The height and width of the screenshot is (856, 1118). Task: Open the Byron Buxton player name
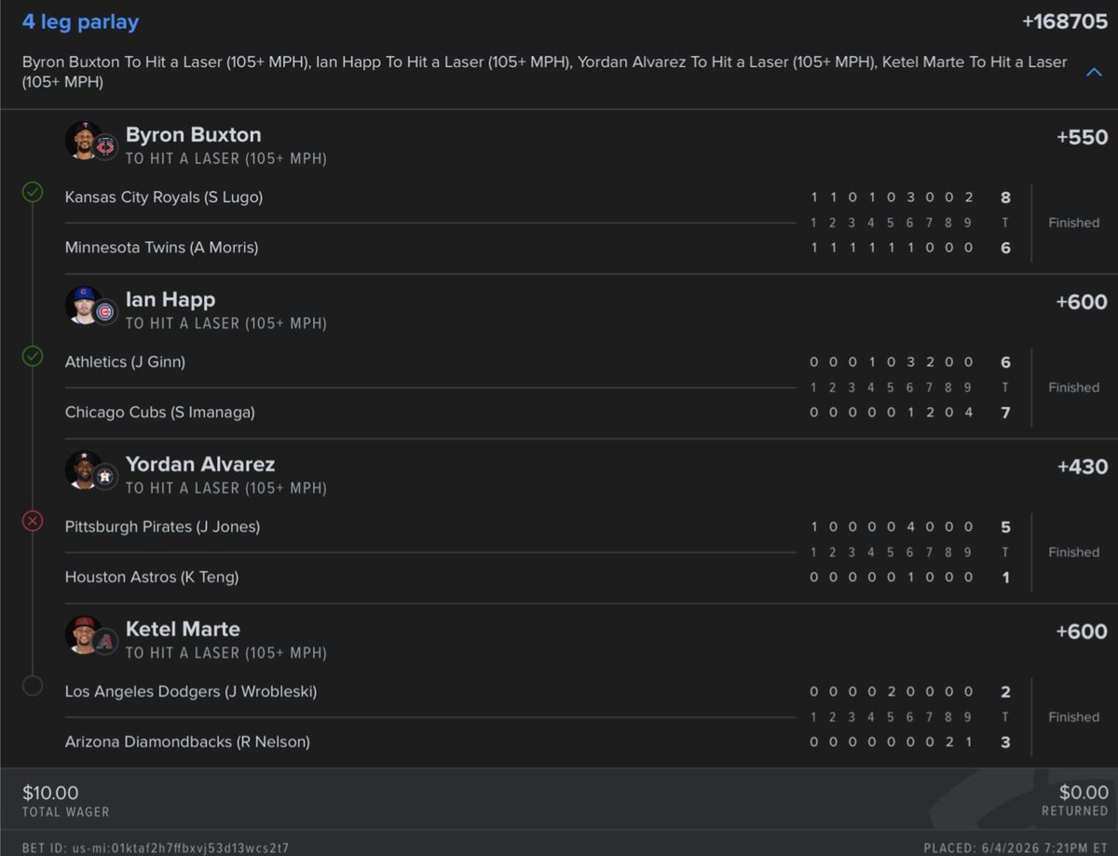click(193, 135)
